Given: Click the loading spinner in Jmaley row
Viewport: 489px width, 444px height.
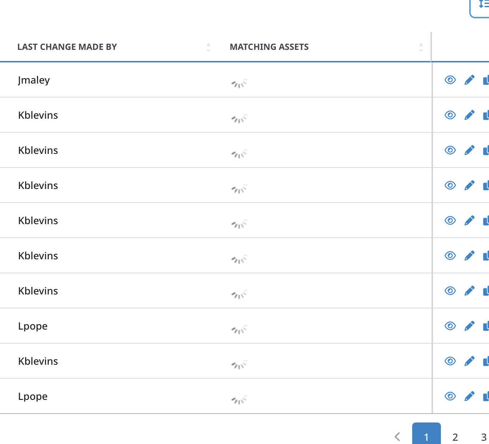Looking at the screenshot, I should coord(239,84).
